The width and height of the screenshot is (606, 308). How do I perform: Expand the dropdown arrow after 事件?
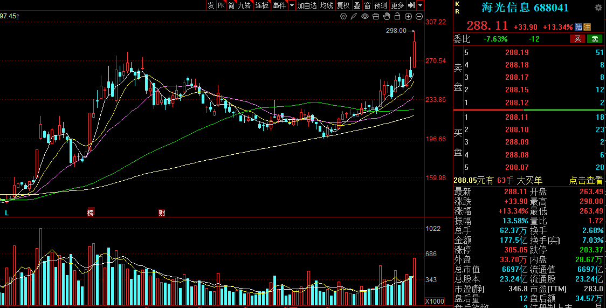(292, 5)
